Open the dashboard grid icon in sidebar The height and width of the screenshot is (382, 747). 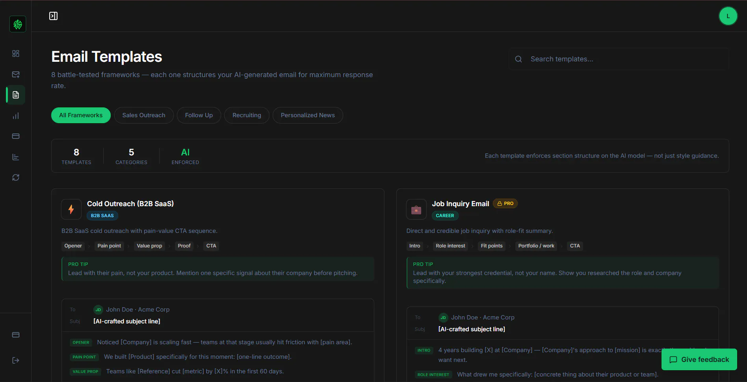[x=16, y=54]
